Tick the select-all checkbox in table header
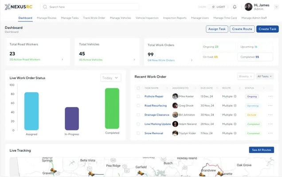Screen dimensions: 282x177 click(x=138, y=88)
